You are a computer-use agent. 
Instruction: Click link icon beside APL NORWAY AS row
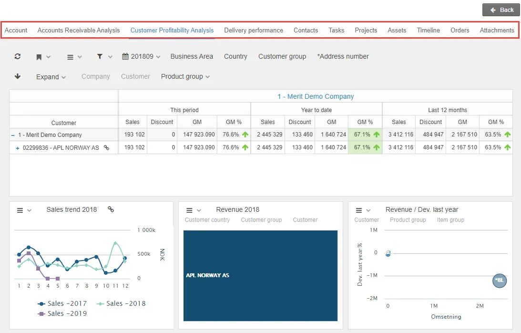tap(107, 148)
